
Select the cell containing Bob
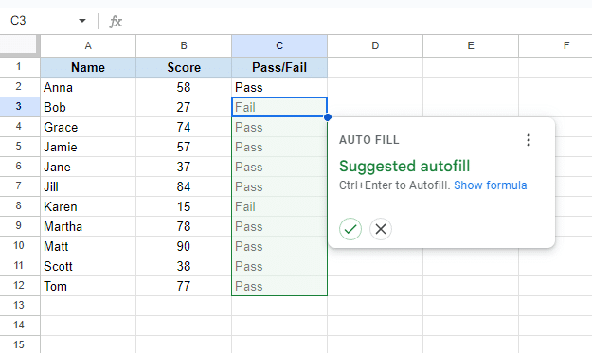pos(88,107)
